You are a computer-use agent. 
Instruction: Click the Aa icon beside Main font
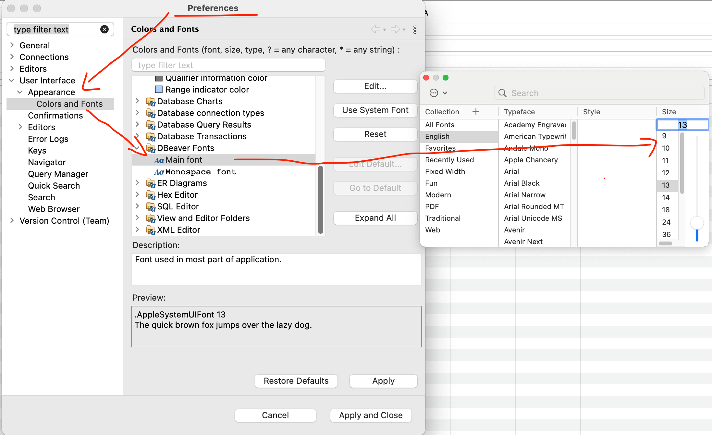(x=159, y=159)
